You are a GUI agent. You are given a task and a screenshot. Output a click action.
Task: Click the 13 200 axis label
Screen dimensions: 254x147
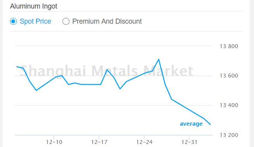[229, 135]
